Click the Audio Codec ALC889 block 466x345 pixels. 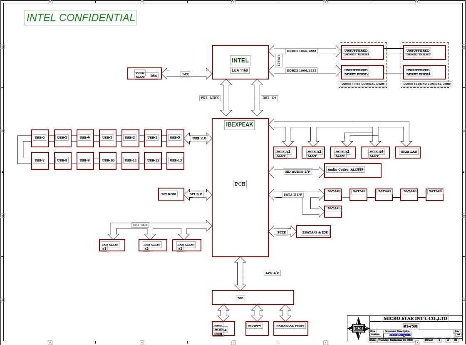click(x=353, y=171)
